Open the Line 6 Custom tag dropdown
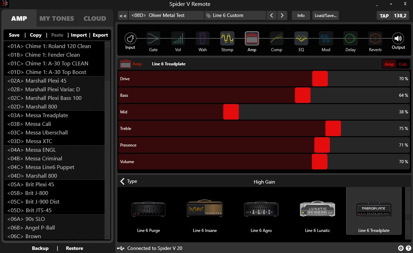 tap(235, 16)
